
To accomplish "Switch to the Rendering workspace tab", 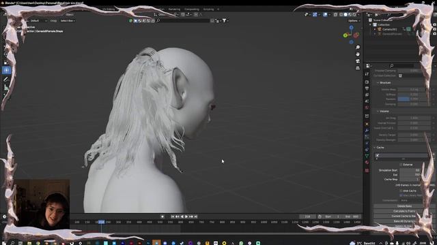I will pyautogui.click(x=174, y=9).
